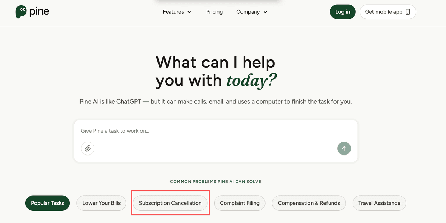Open the Pricing page

(x=214, y=11)
